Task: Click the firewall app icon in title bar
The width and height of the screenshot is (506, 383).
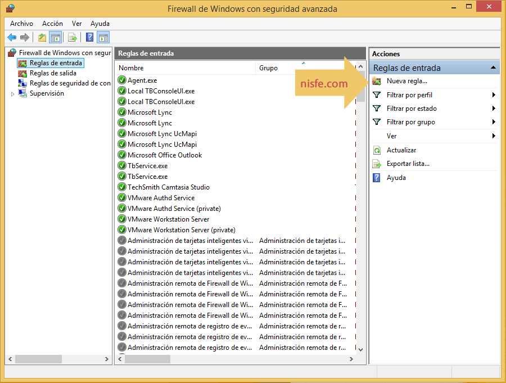Action: tap(10, 8)
